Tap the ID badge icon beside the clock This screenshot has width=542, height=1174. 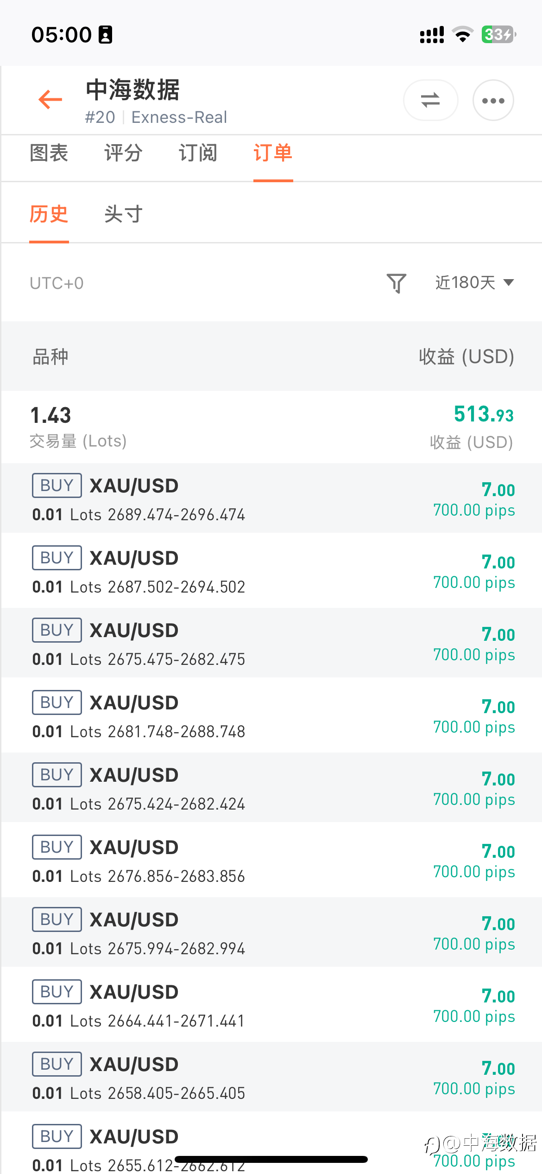tap(106, 35)
